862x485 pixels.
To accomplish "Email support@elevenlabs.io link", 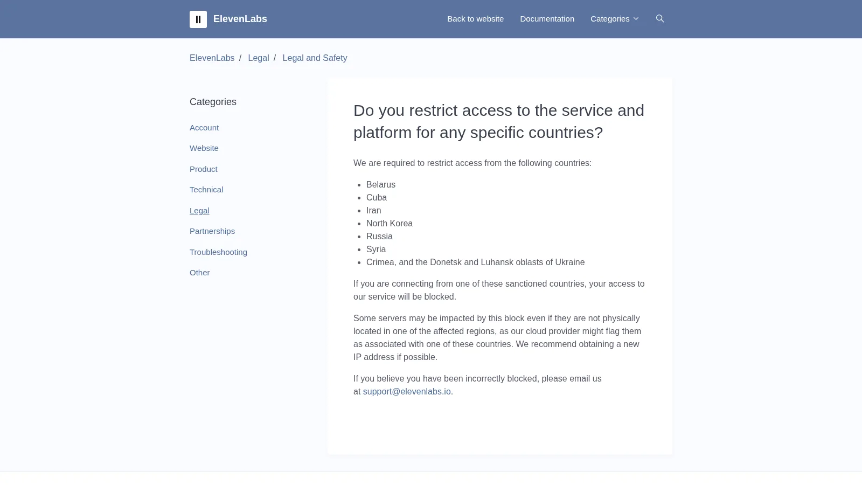I will [x=407, y=392].
